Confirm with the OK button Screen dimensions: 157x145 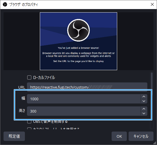(119, 136)
